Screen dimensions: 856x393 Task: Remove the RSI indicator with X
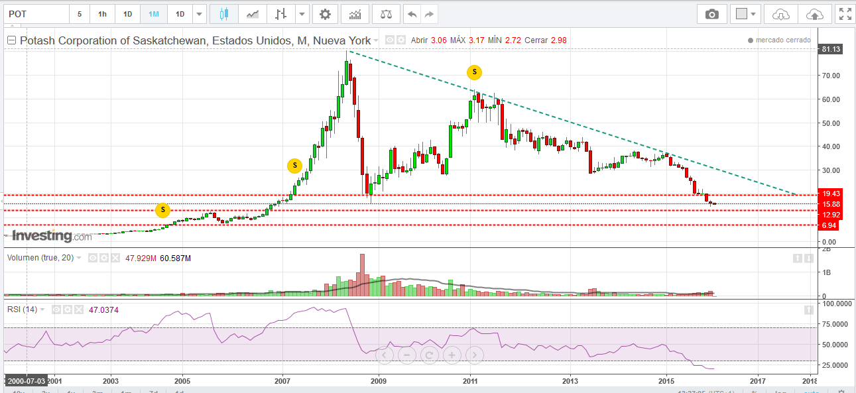(x=78, y=309)
